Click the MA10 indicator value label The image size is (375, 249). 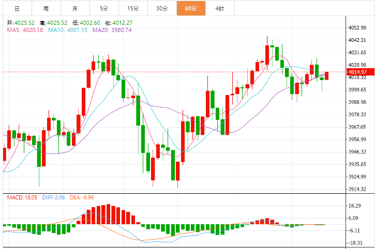pos(67,30)
